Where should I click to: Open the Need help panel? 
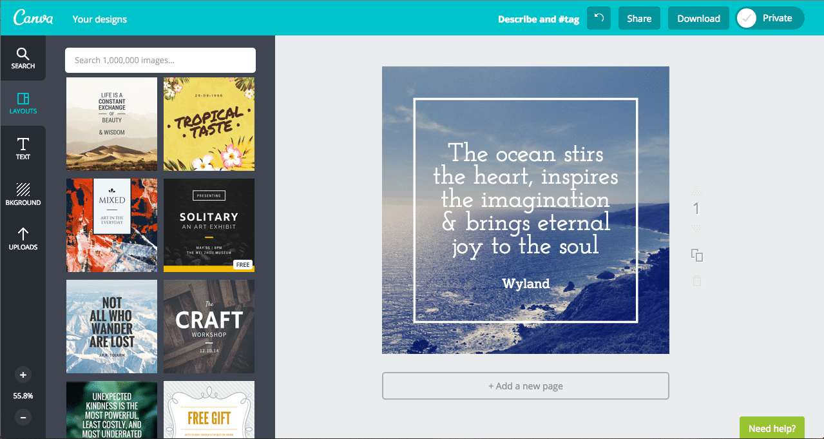(771, 427)
